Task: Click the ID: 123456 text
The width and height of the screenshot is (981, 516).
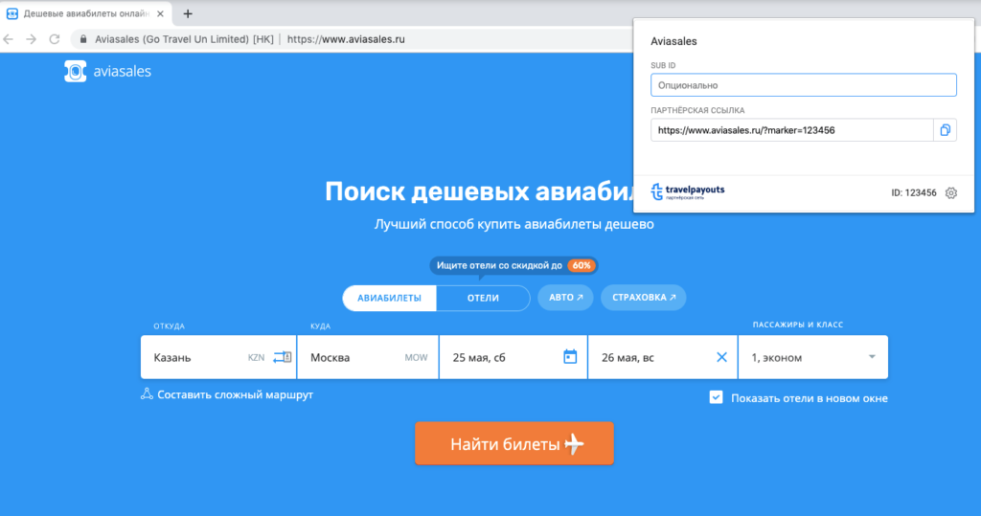Action: coord(913,192)
